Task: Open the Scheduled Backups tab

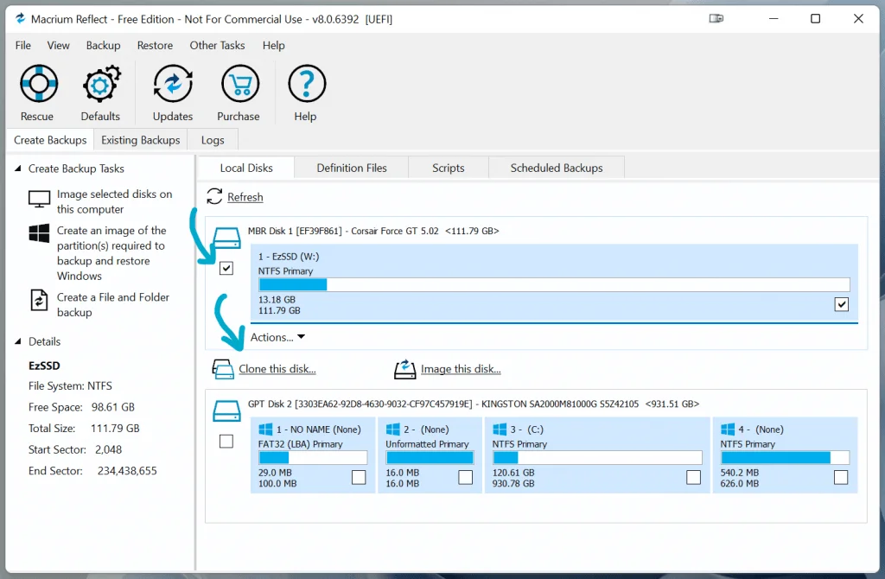Action: [x=557, y=169]
